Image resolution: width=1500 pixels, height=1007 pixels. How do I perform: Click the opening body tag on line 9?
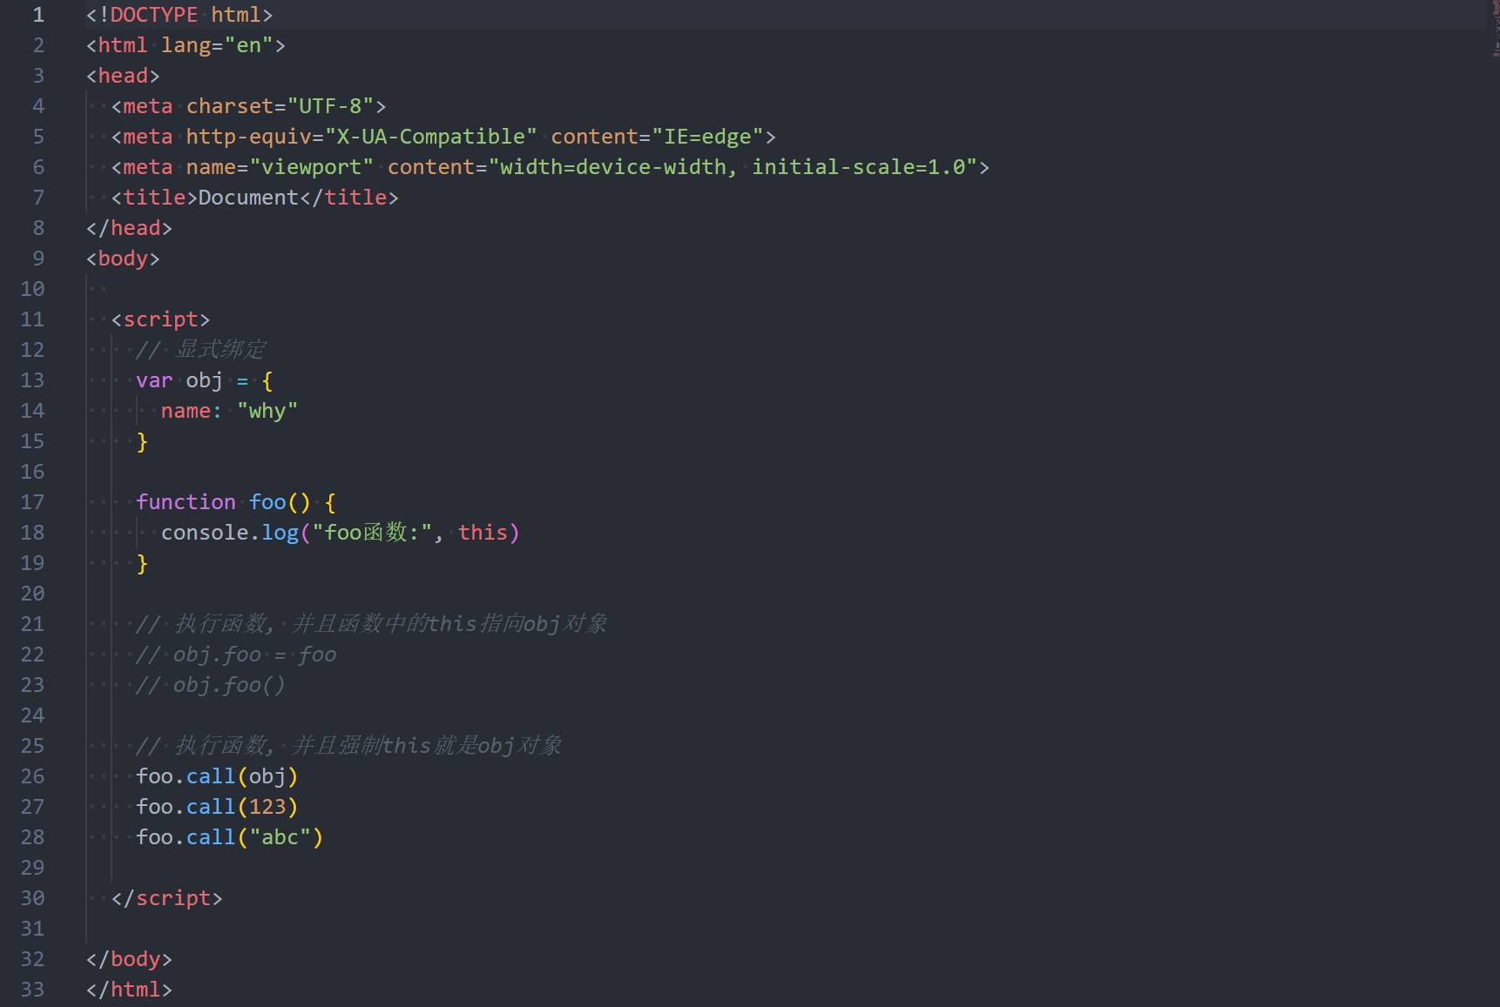coord(123,258)
